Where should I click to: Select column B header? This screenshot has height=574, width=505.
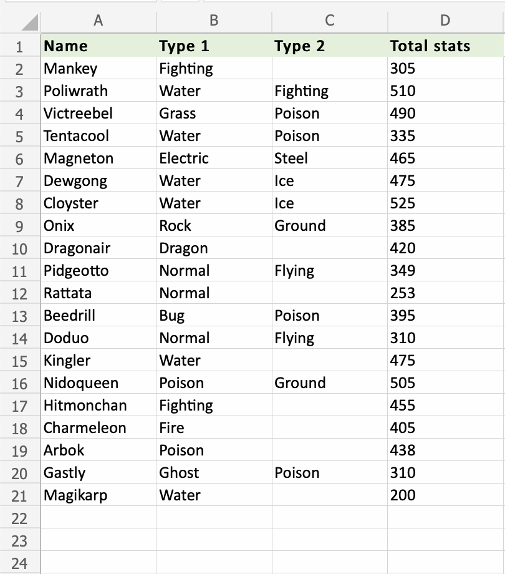[x=214, y=21]
